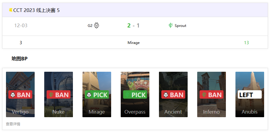Click the G2 team logo in match row
Image resolution: width=271 pixels, height=136 pixels.
point(97,25)
